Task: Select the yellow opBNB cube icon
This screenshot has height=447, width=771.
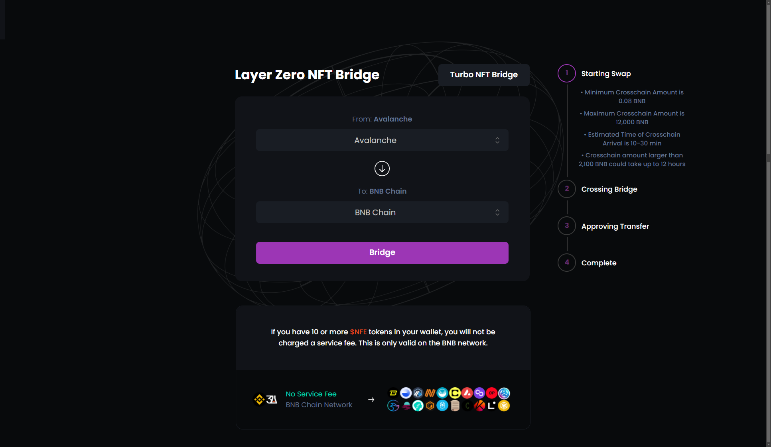Action: pos(504,406)
